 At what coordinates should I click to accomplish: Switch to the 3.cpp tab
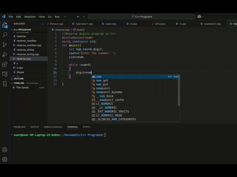click(183, 24)
